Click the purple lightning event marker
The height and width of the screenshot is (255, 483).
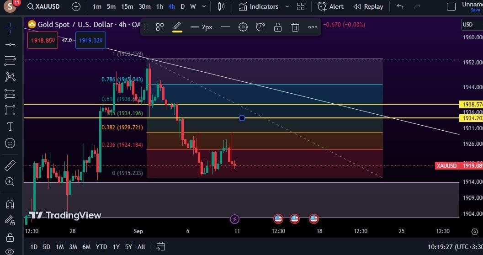pyautogui.click(x=235, y=219)
